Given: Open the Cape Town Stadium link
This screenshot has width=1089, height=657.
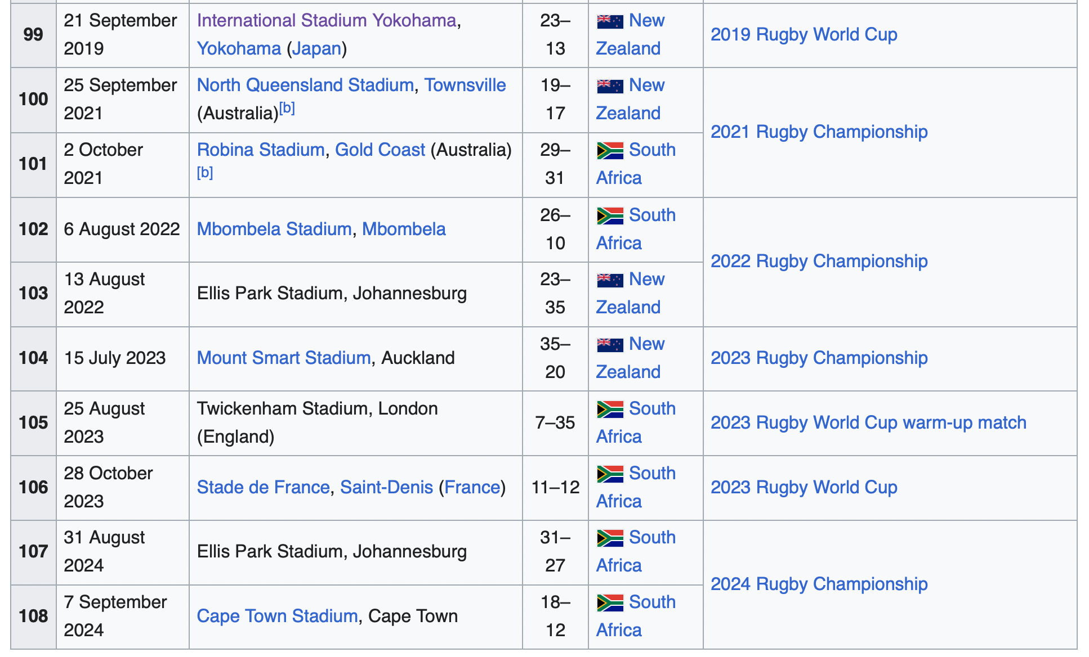Looking at the screenshot, I should pyautogui.click(x=277, y=616).
